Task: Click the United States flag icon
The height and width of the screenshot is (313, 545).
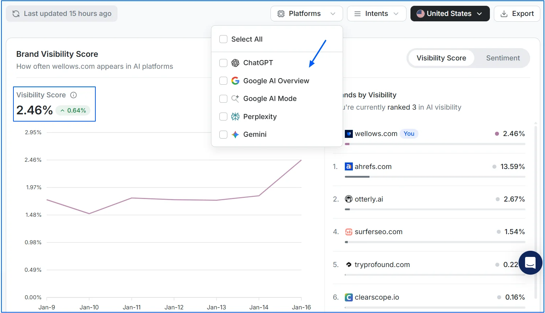Action: tap(421, 14)
